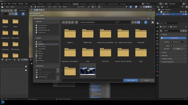Toggle Collection render camera icon in Outliner

186,12
